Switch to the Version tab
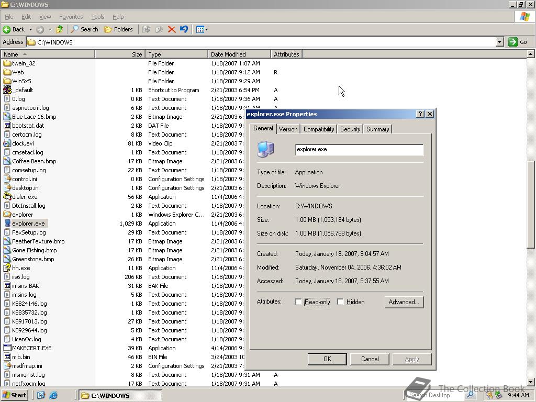Screen dimensions: 536x402 click(x=288, y=129)
